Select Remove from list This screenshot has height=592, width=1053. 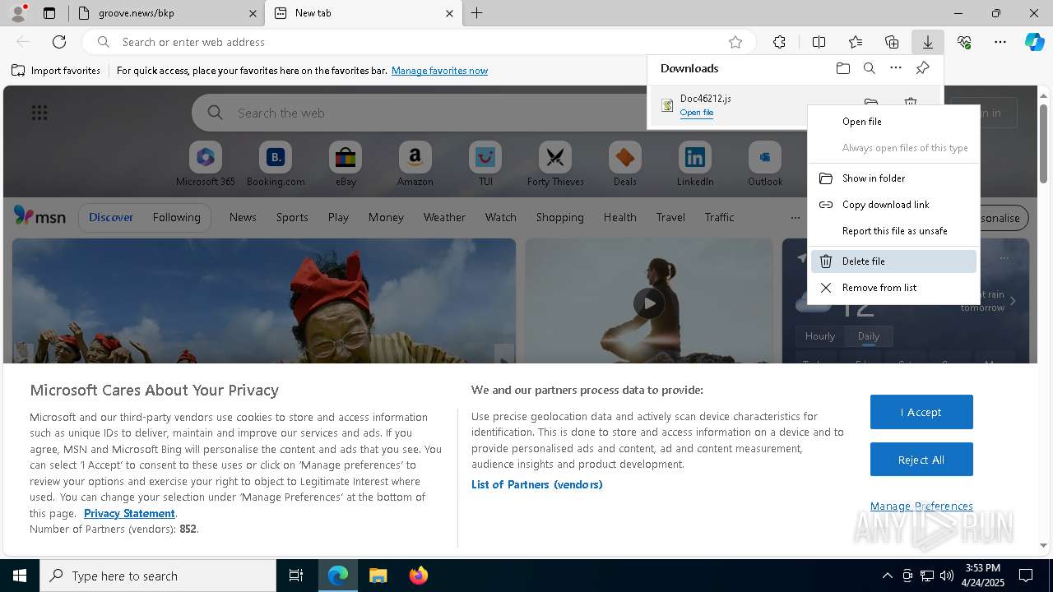(893, 288)
